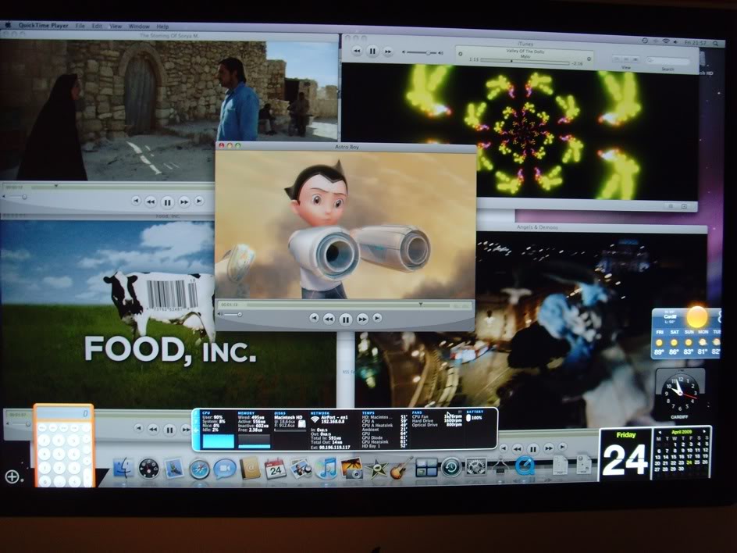Click QuickTime Player icon in Dock

point(525,466)
